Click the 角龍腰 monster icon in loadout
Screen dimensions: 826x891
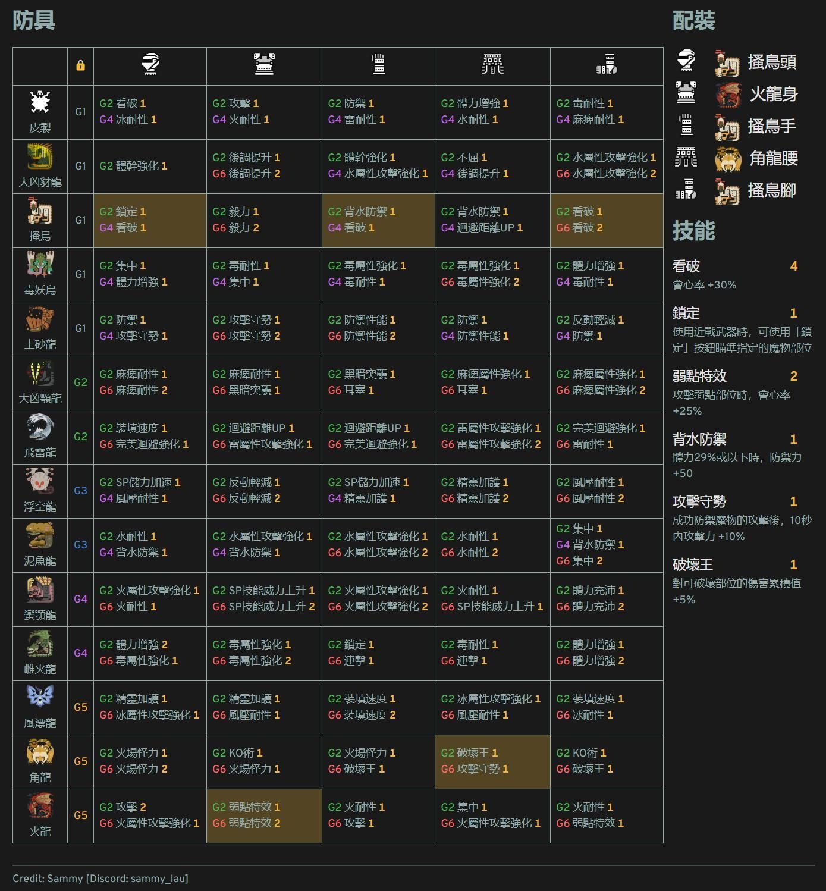click(728, 159)
